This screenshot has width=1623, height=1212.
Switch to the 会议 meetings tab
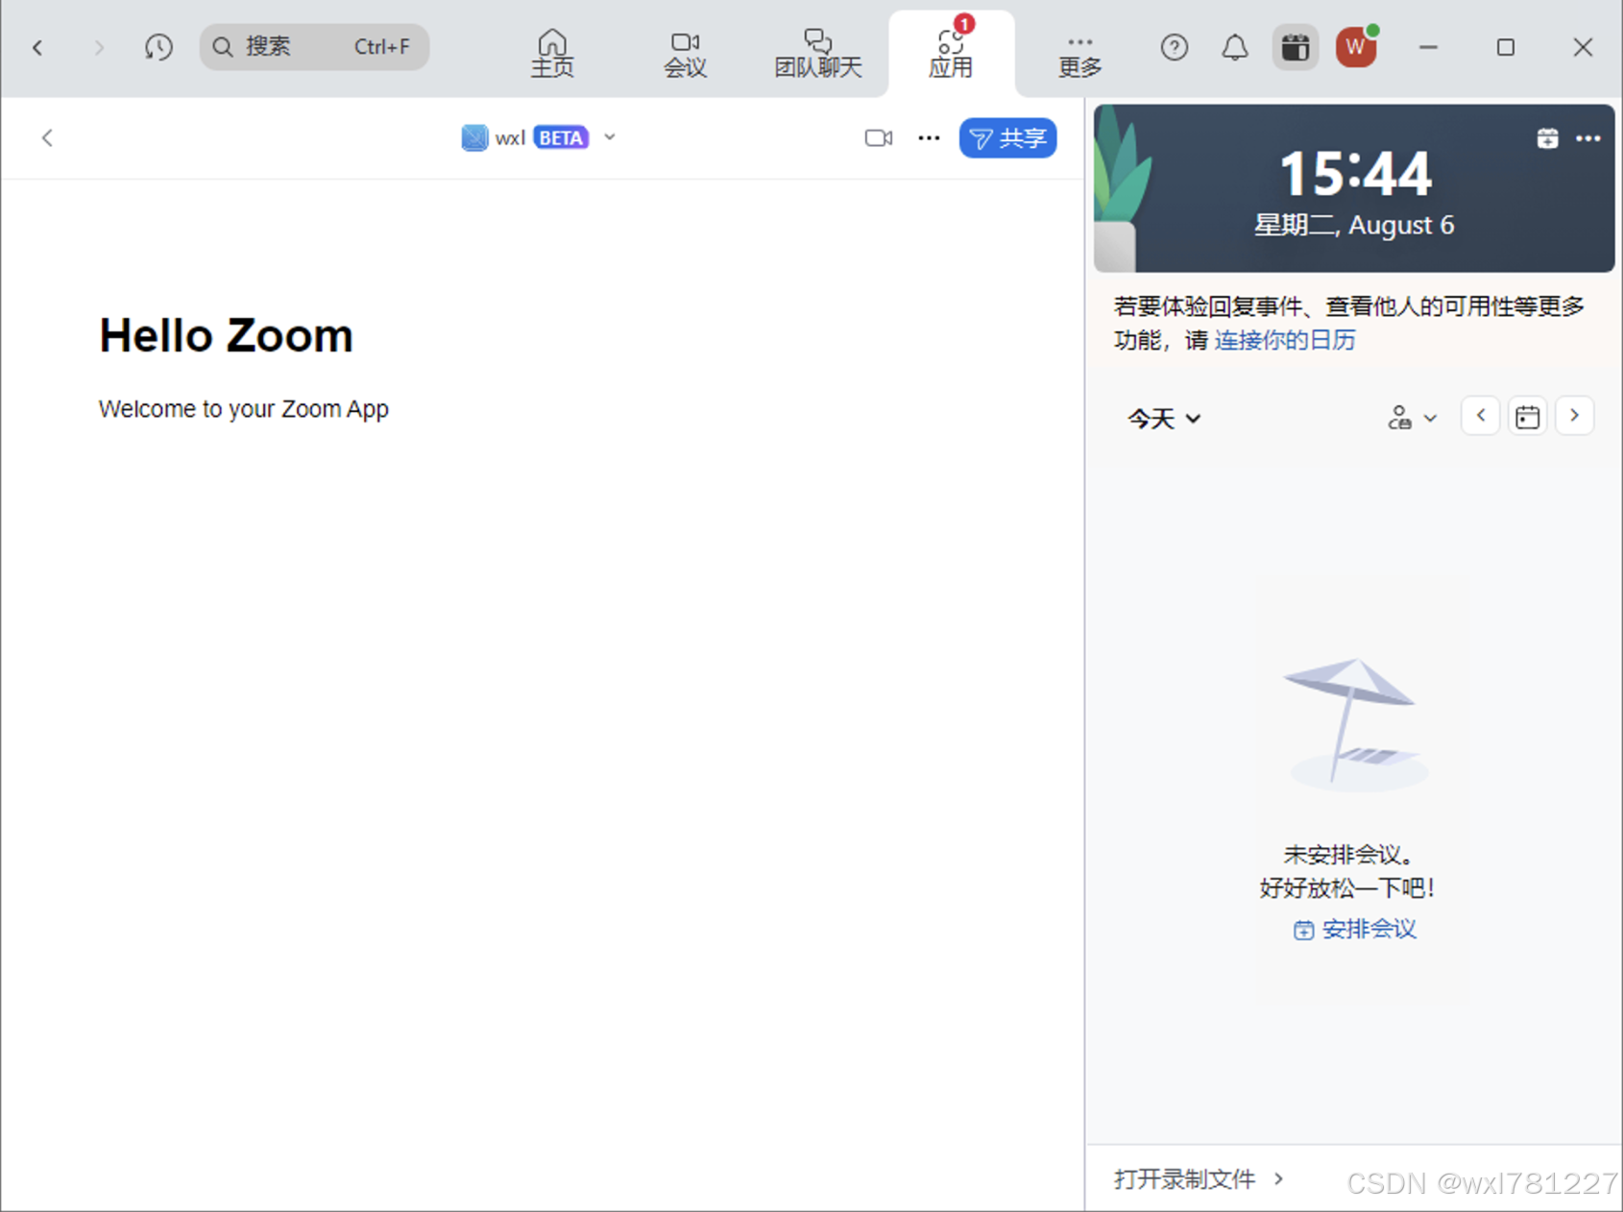(685, 54)
